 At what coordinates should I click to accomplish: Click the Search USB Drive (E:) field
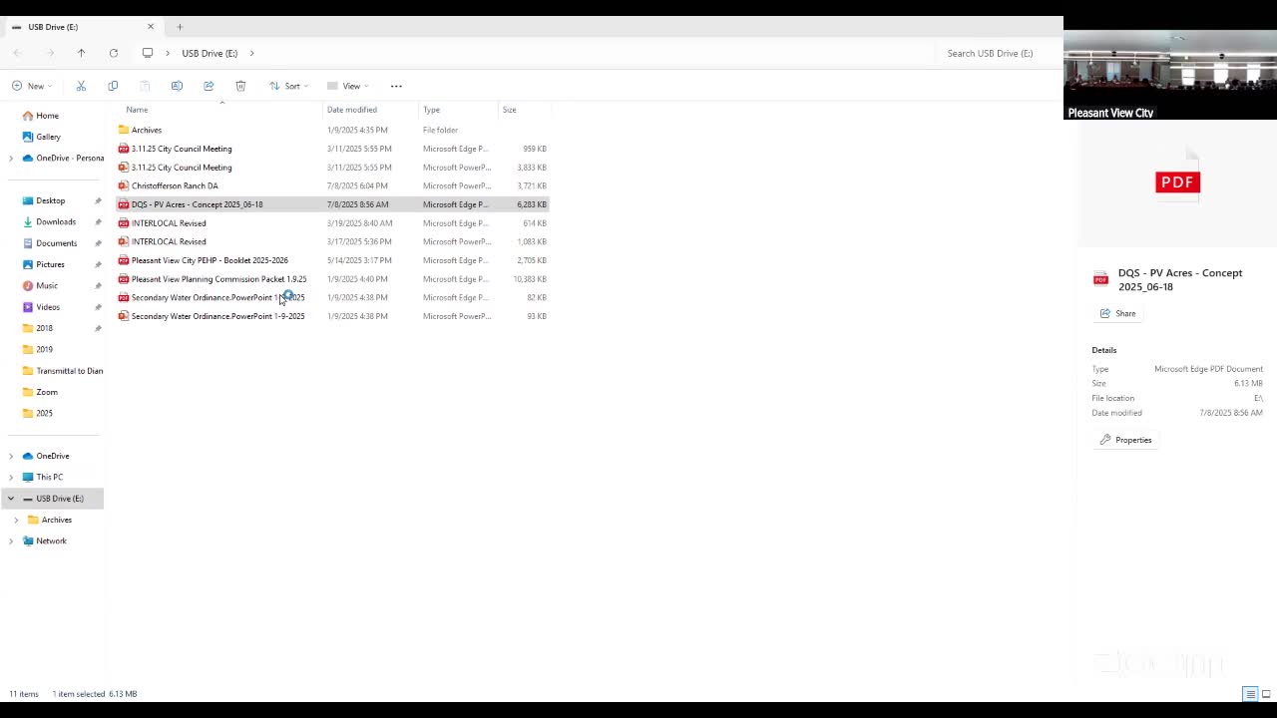996,53
